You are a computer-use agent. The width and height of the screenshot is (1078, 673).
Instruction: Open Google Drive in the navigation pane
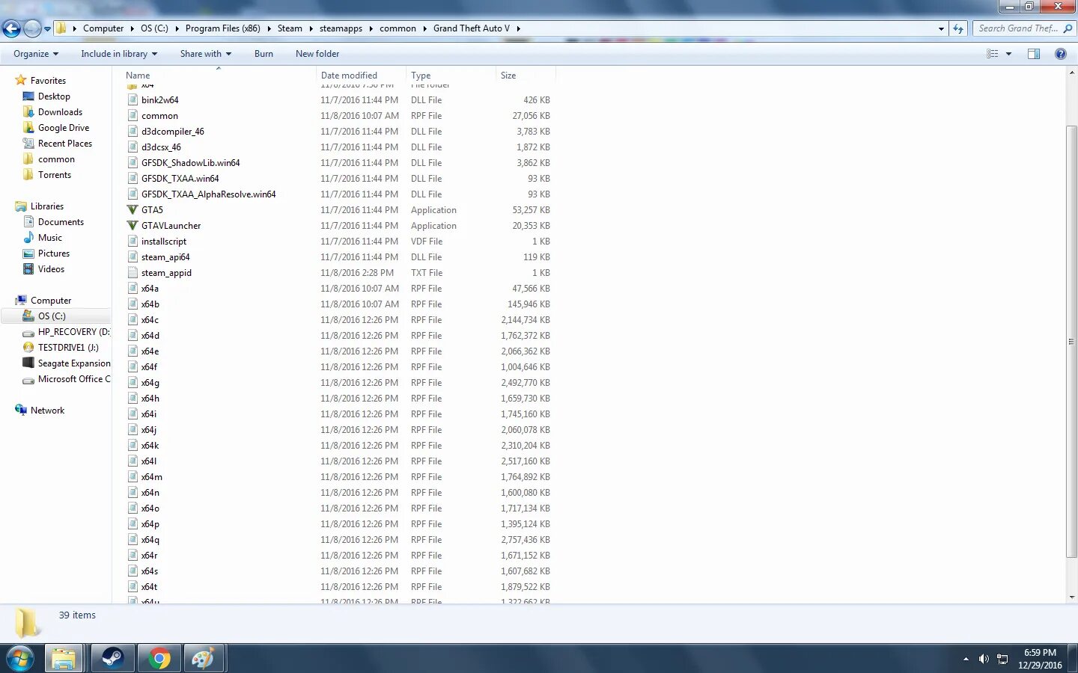click(64, 128)
